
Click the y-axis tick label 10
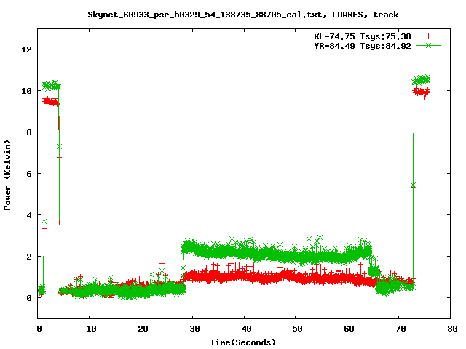click(26, 91)
